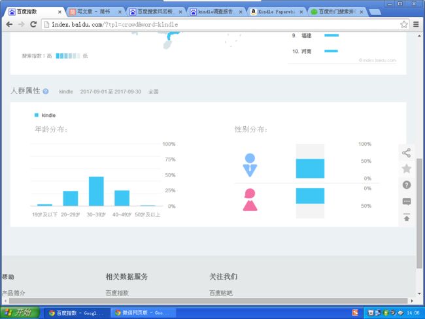Click the taskbar clock 14:06

point(413,313)
